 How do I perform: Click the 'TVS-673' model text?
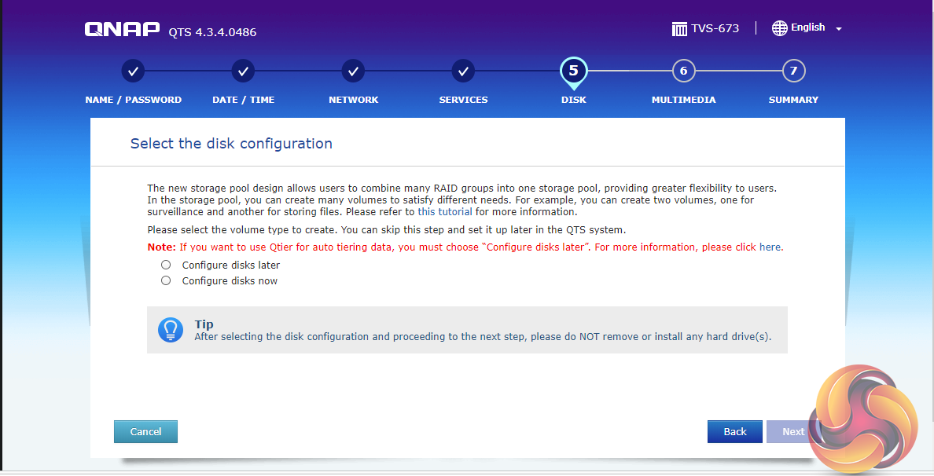(715, 28)
